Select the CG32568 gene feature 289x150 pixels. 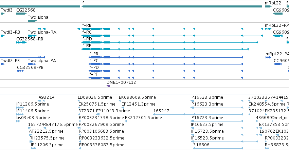tap(21, 14)
